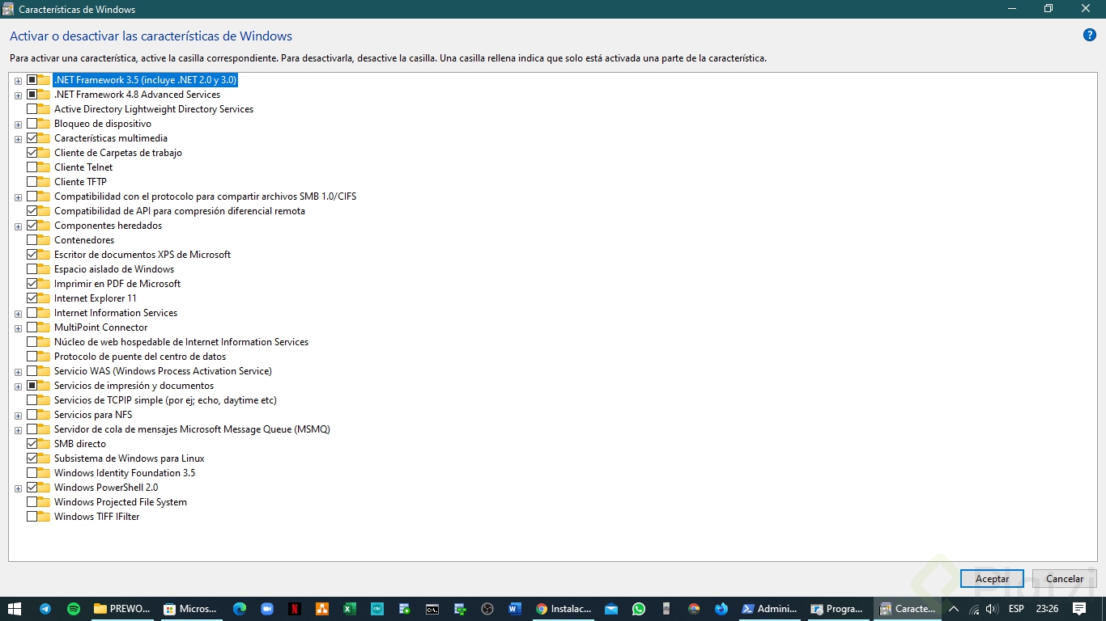
Task: Expand the SMB 1.0/CIFS compatibility node
Action: click(18, 197)
